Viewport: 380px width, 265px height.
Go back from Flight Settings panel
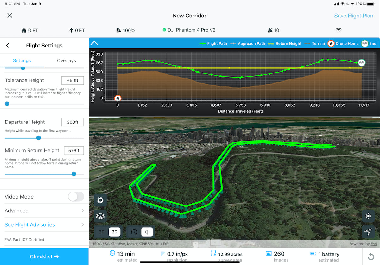[x=8, y=45]
